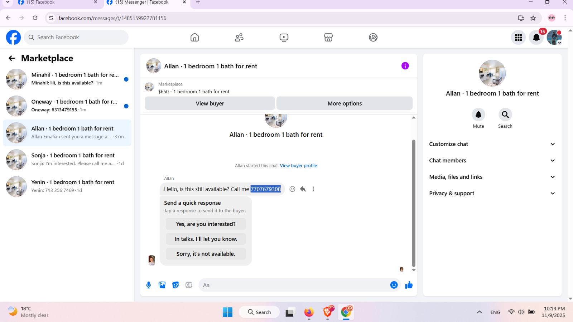Image resolution: width=573 pixels, height=322 pixels.
Task: Open the weather widget on taskbar
Action: [x=28, y=312]
